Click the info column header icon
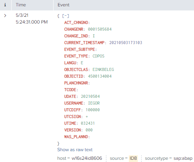The height and width of the screenshot is (162, 194). pyautogui.click(x=5, y=5)
